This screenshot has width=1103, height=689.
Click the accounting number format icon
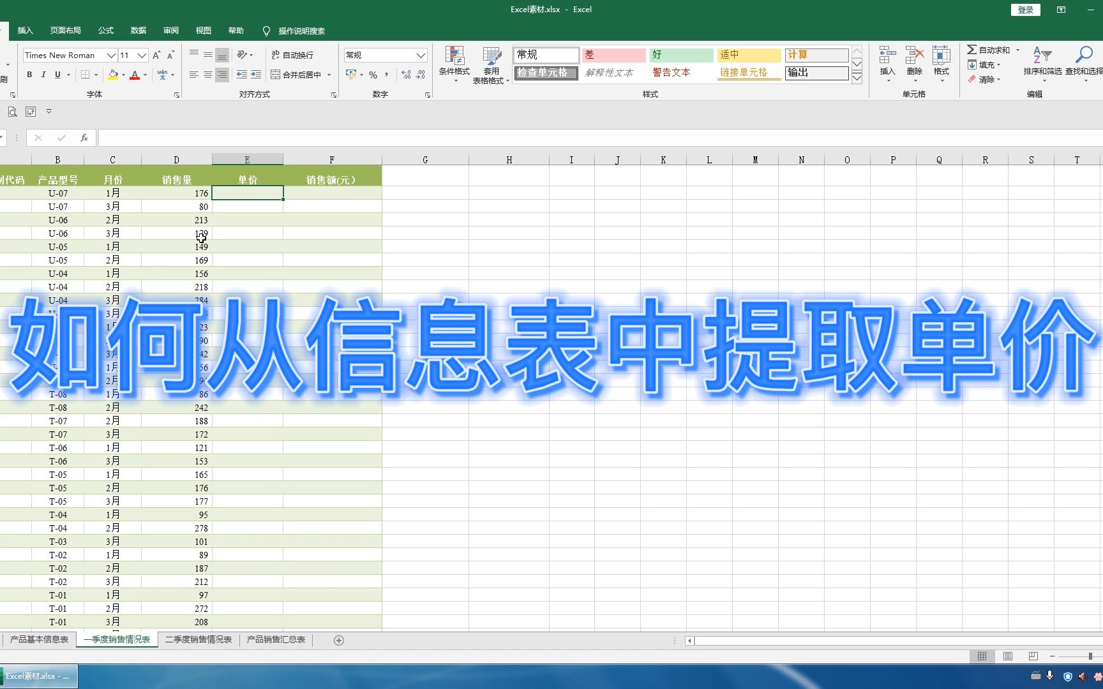tap(351, 75)
